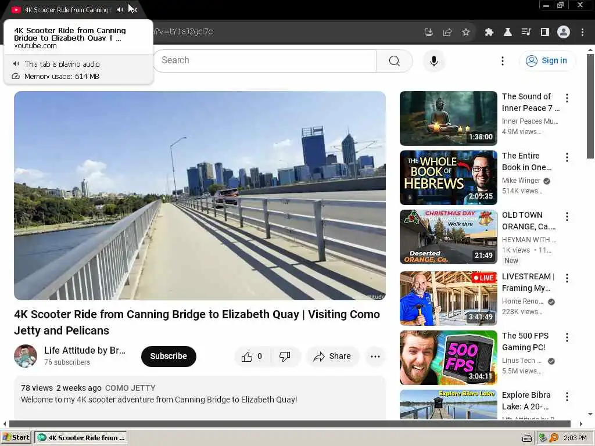Click the install app icon in address bar
The image size is (595, 446).
click(x=429, y=33)
